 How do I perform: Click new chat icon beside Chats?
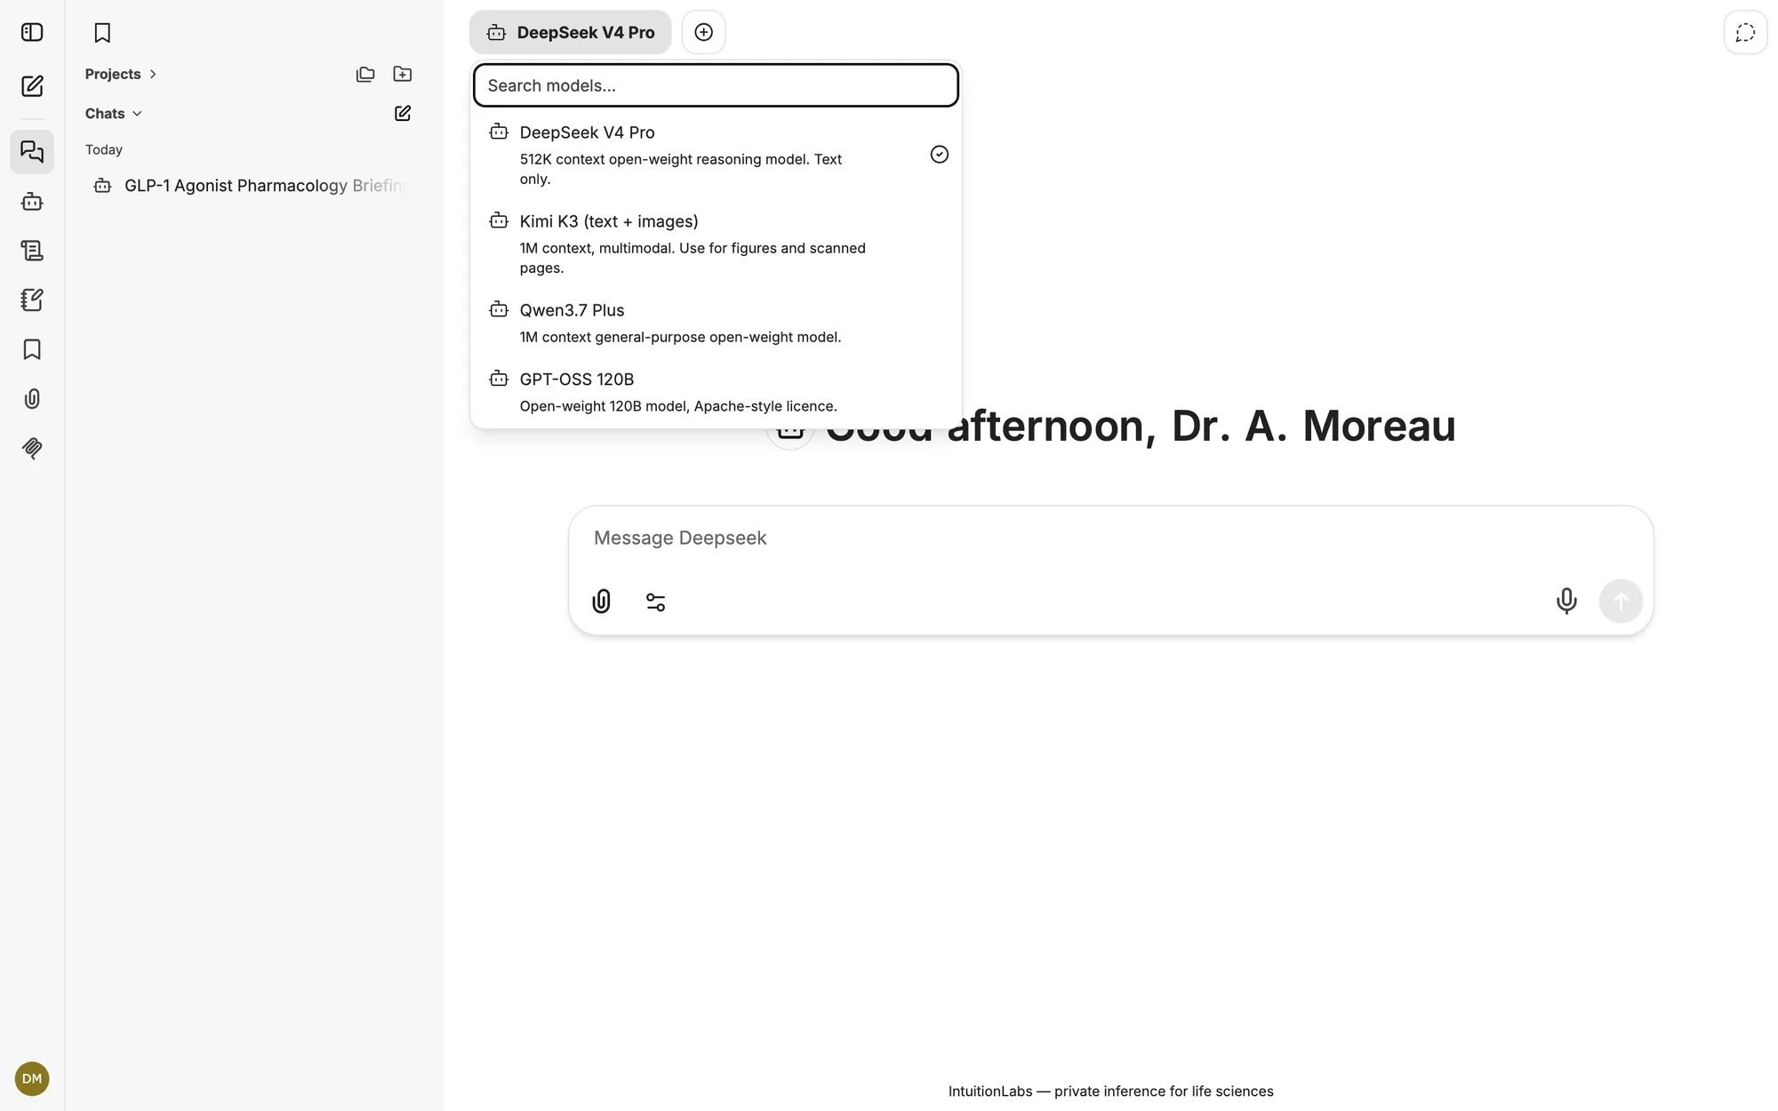[403, 114]
